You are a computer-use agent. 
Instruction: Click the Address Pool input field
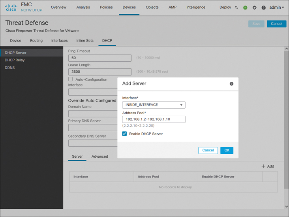154,119
